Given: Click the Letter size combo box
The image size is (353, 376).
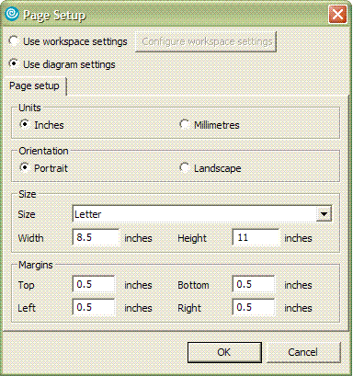Looking at the screenshot, I should (x=202, y=214).
